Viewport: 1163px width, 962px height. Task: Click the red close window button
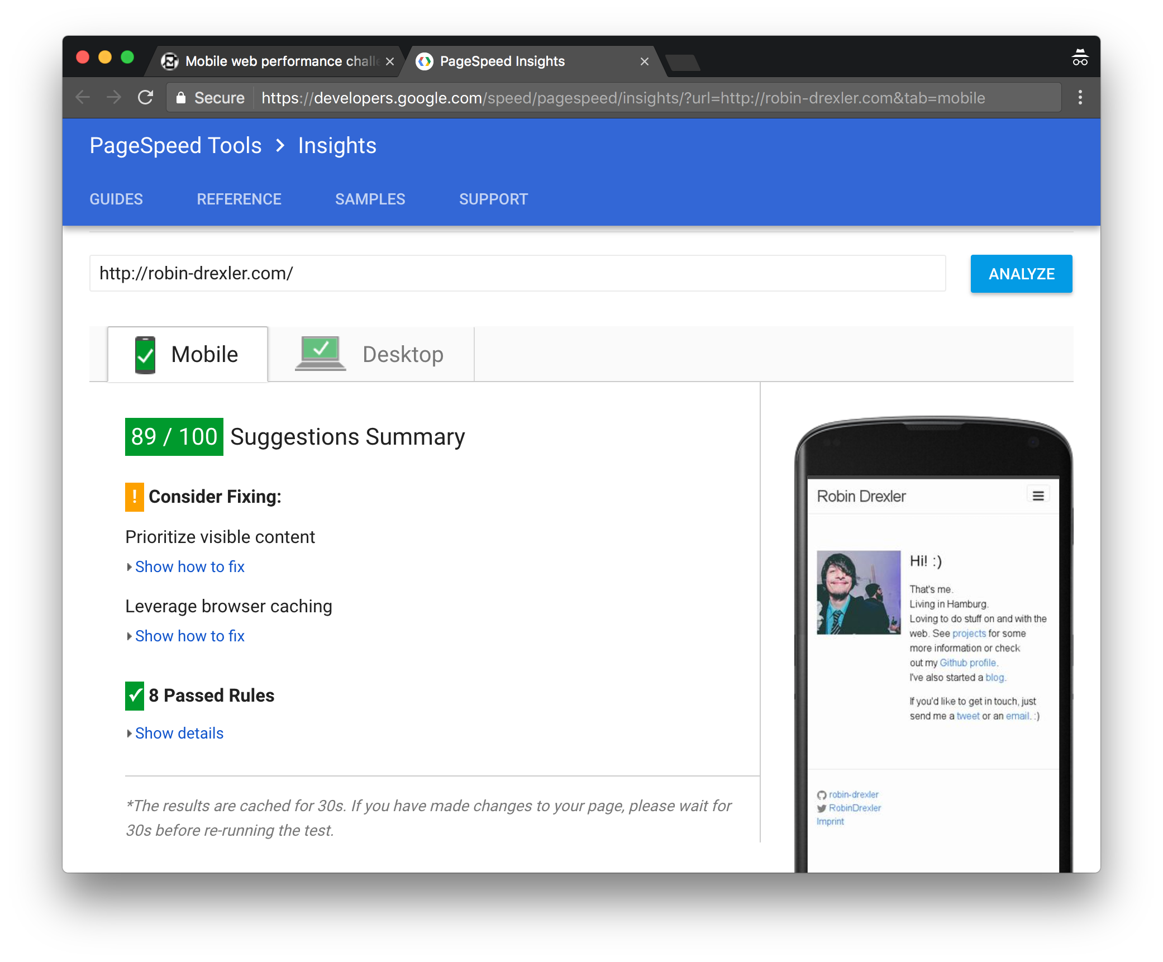click(83, 58)
